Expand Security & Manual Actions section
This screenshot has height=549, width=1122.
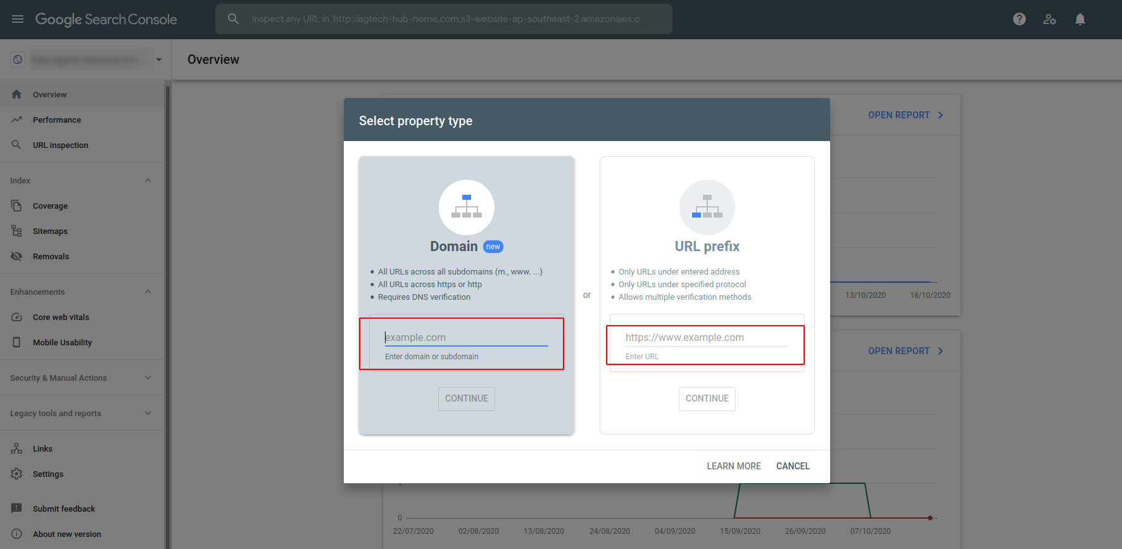[148, 378]
